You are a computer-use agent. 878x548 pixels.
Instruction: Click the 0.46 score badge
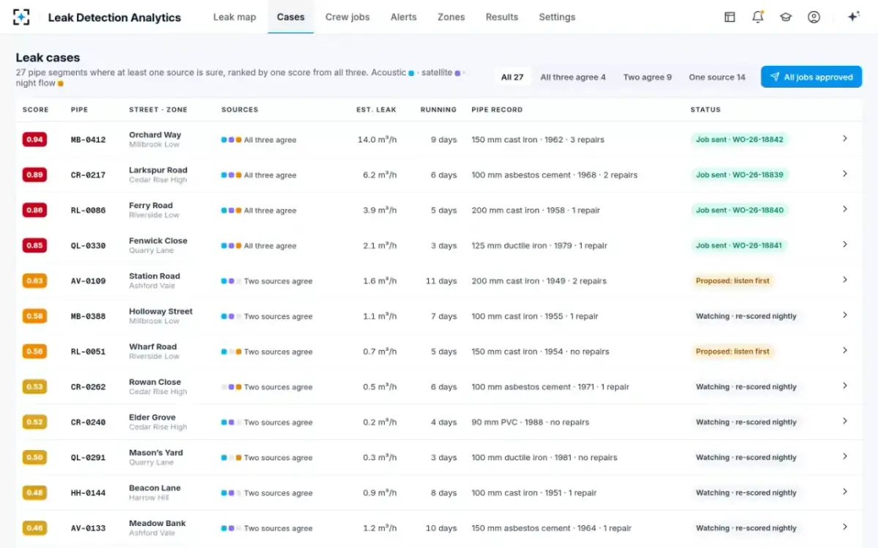[34, 528]
